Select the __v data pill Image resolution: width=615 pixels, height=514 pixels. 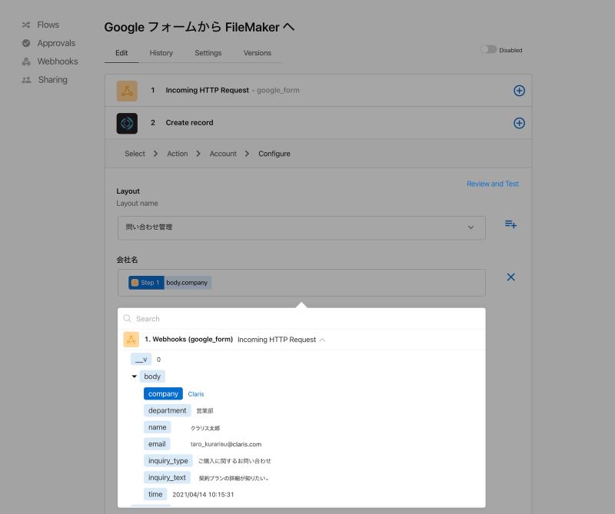point(141,359)
